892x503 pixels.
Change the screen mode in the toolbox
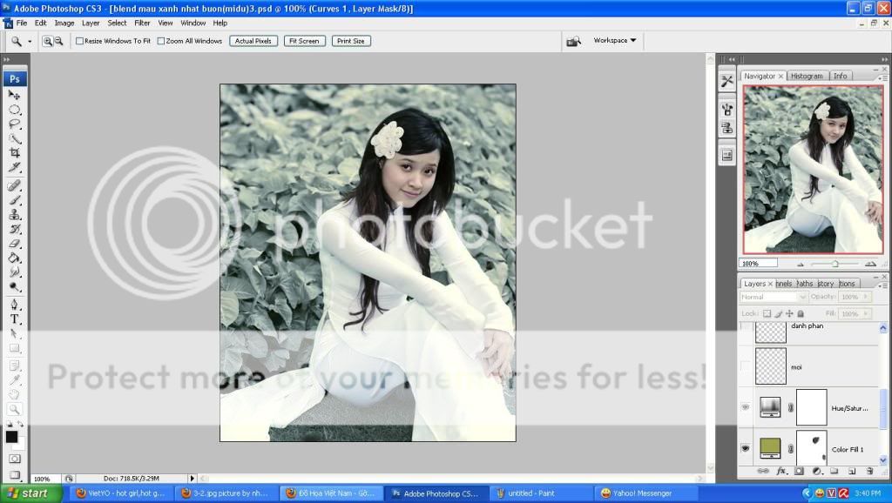point(14,474)
